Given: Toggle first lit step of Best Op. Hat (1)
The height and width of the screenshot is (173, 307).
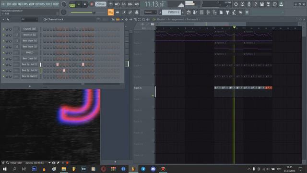Looking at the screenshot, I should click(58, 64).
